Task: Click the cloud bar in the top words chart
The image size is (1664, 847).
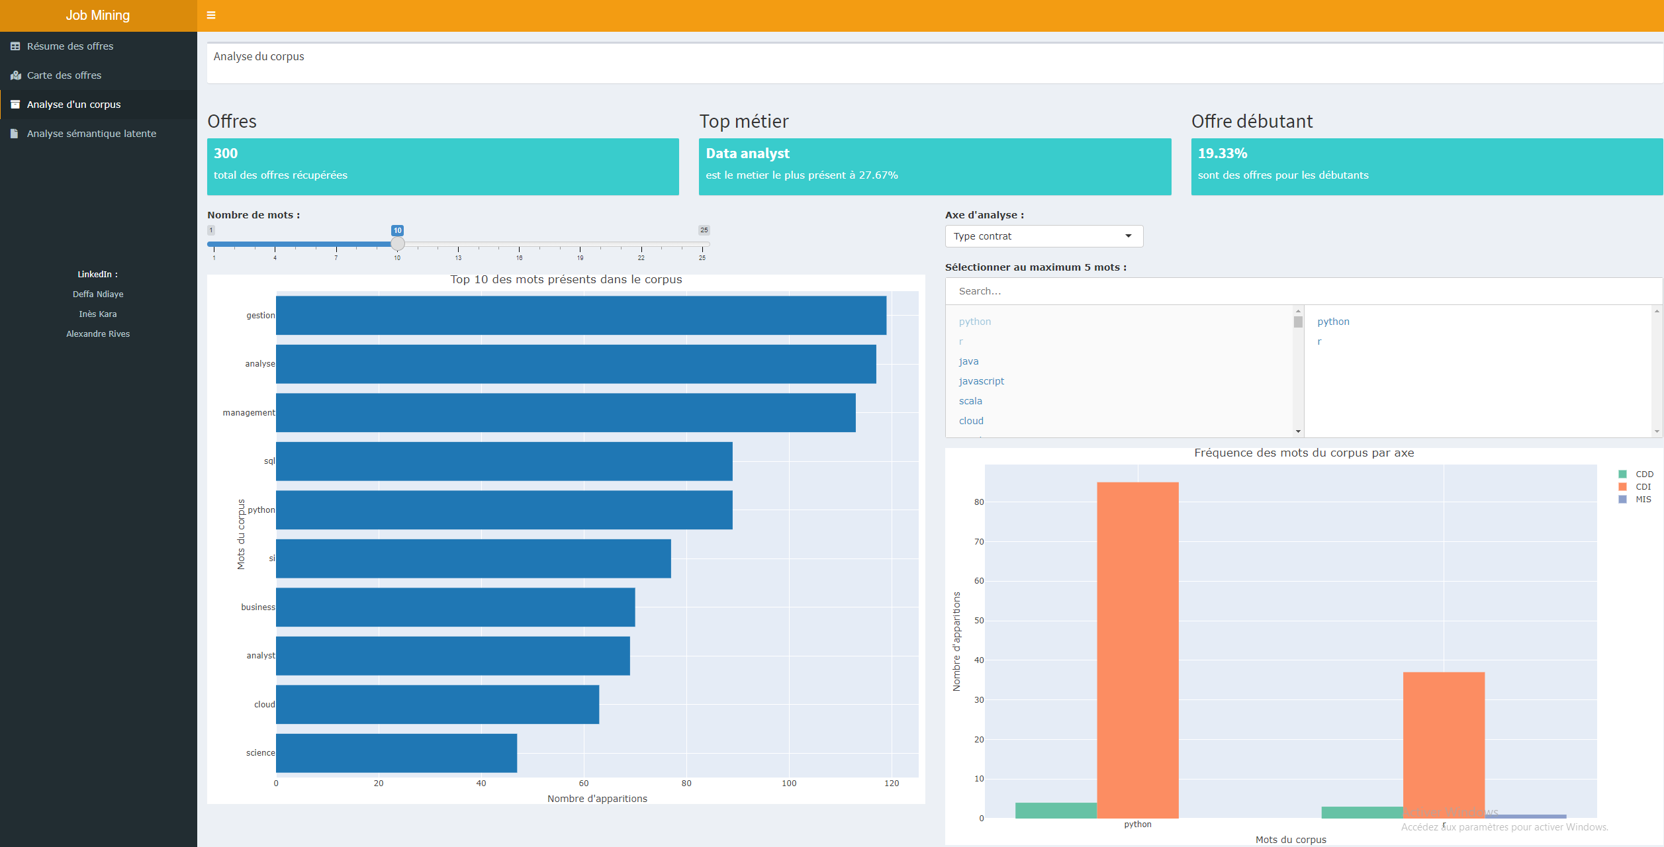Action: click(x=438, y=704)
